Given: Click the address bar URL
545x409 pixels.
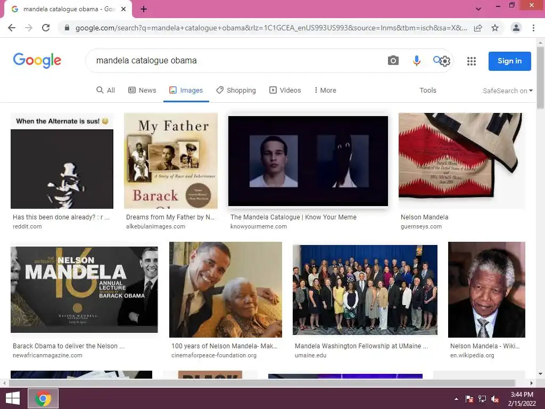Looking at the screenshot, I should tap(271, 28).
